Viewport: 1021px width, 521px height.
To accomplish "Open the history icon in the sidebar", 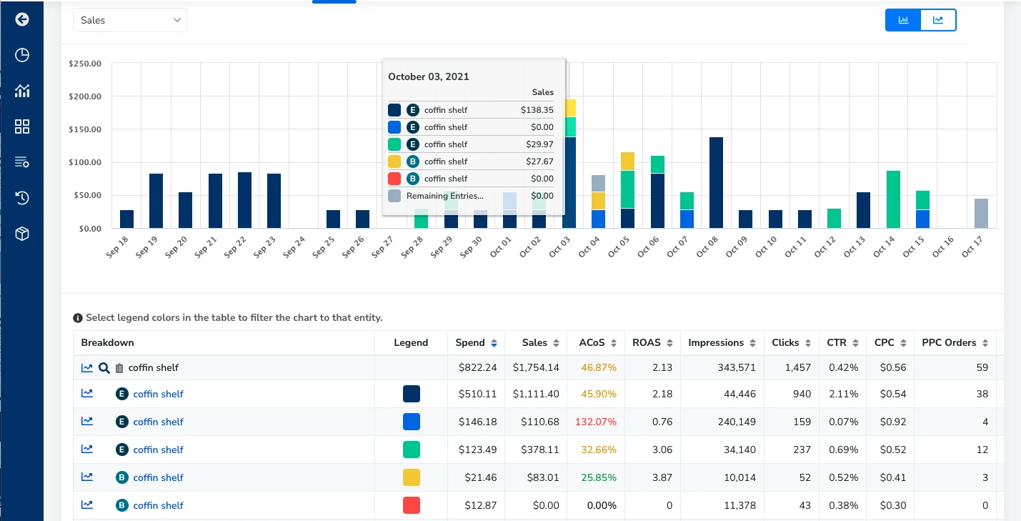I will pyautogui.click(x=21, y=198).
